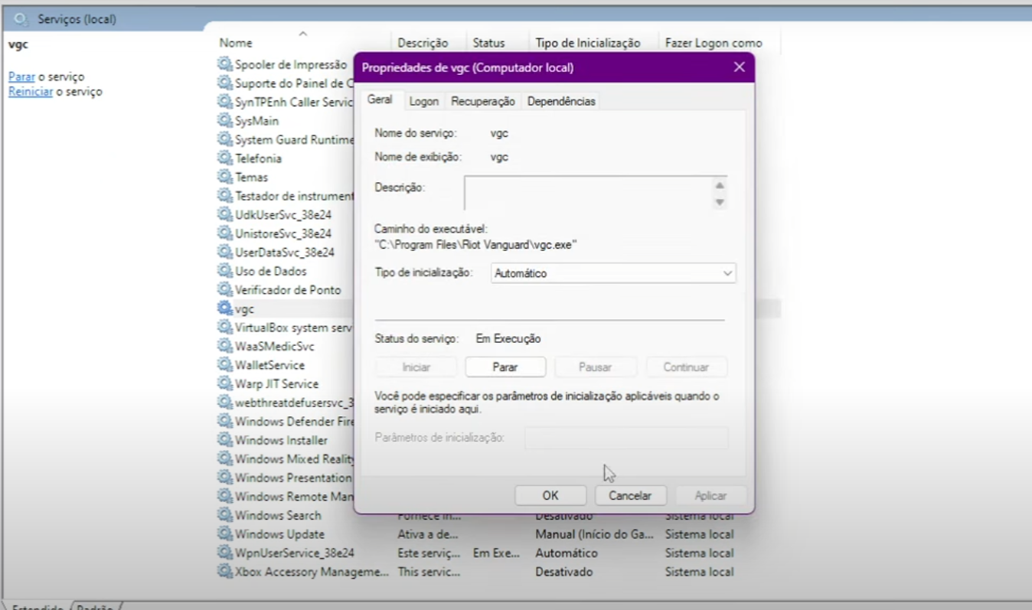Click the Windows Installer gear icon

pyautogui.click(x=225, y=440)
